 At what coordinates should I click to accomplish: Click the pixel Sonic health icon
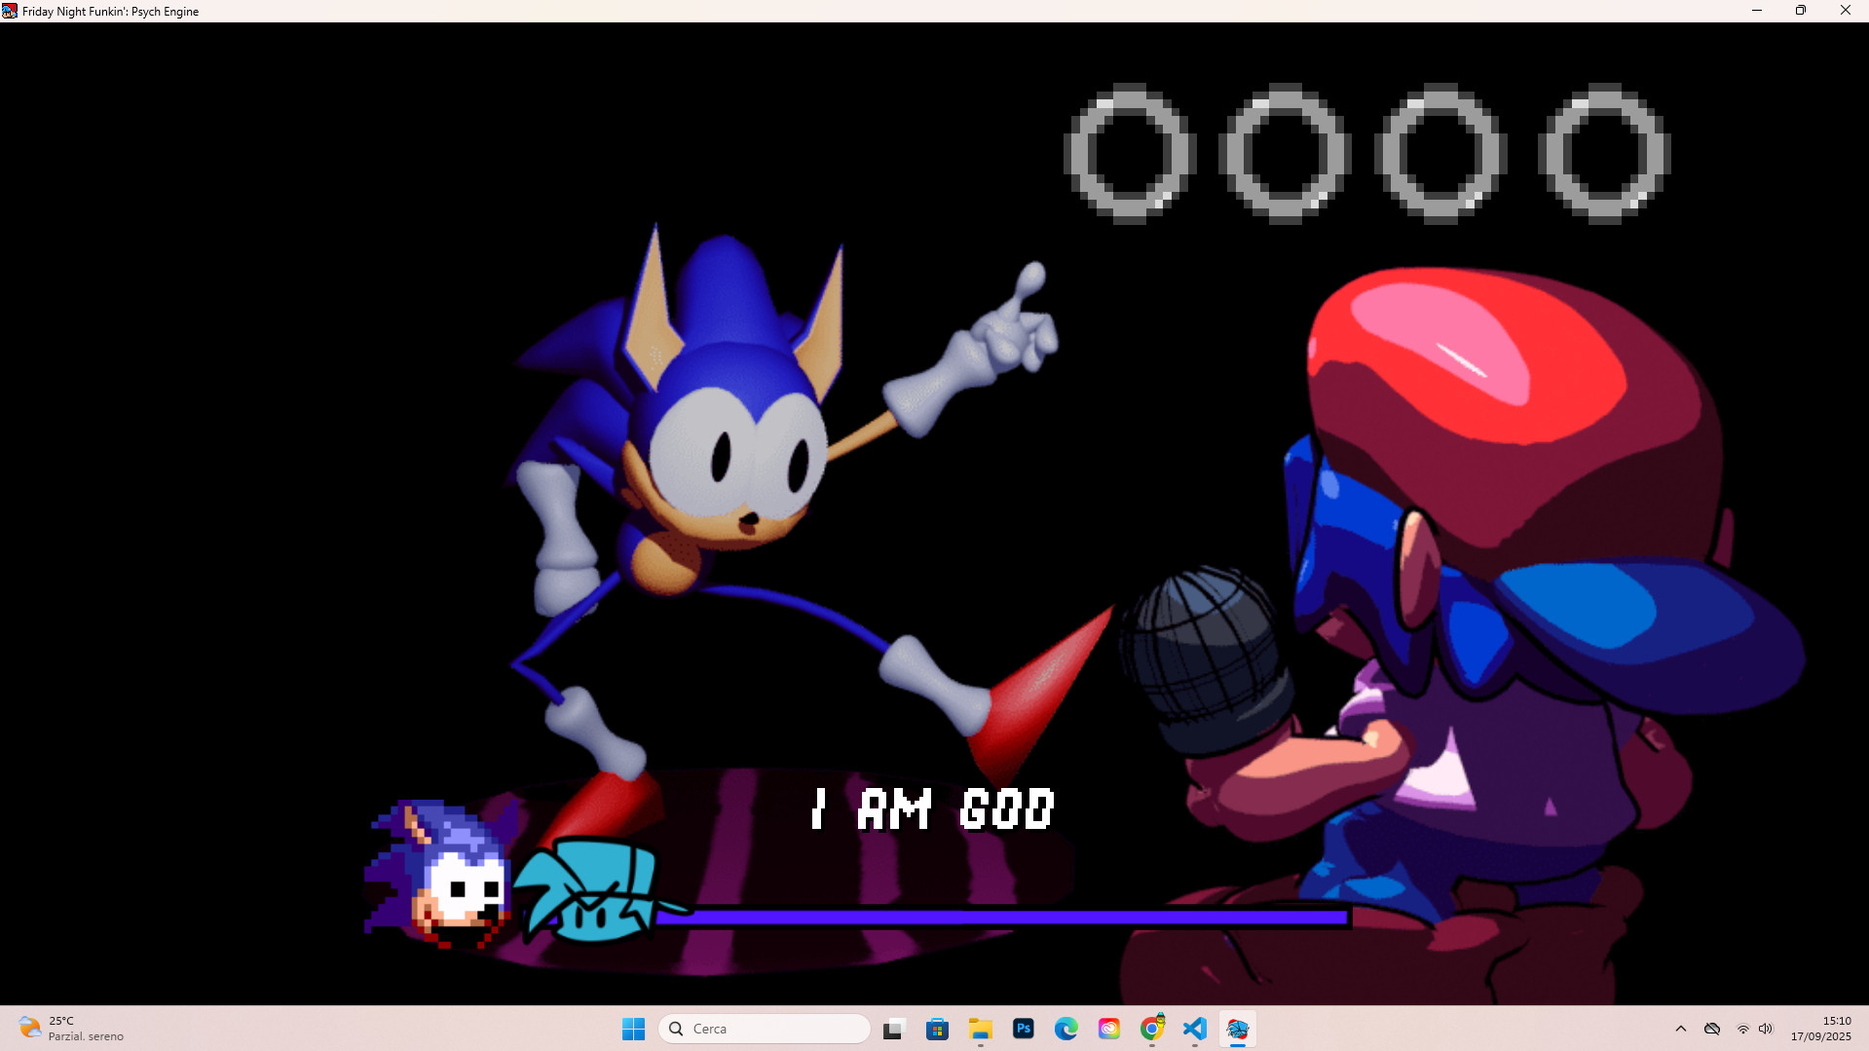coord(437,874)
